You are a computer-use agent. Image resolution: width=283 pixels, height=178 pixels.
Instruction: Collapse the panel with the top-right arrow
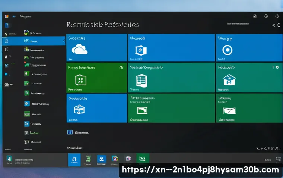pyautogui.click(x=274, y=26)
